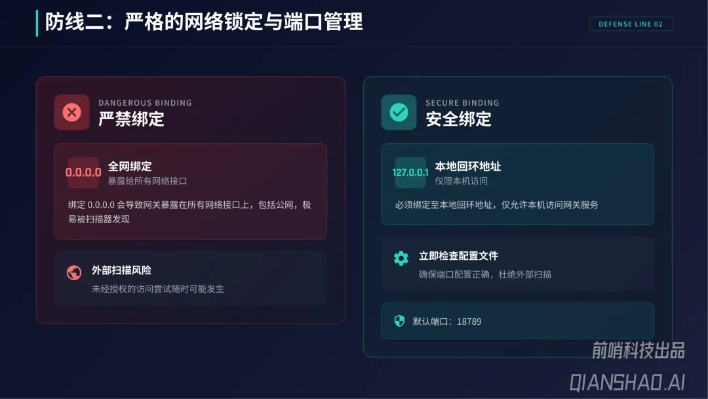Click the DEFENSE LINE 02 badge
The image size is (708, 399).
[631, 24]
